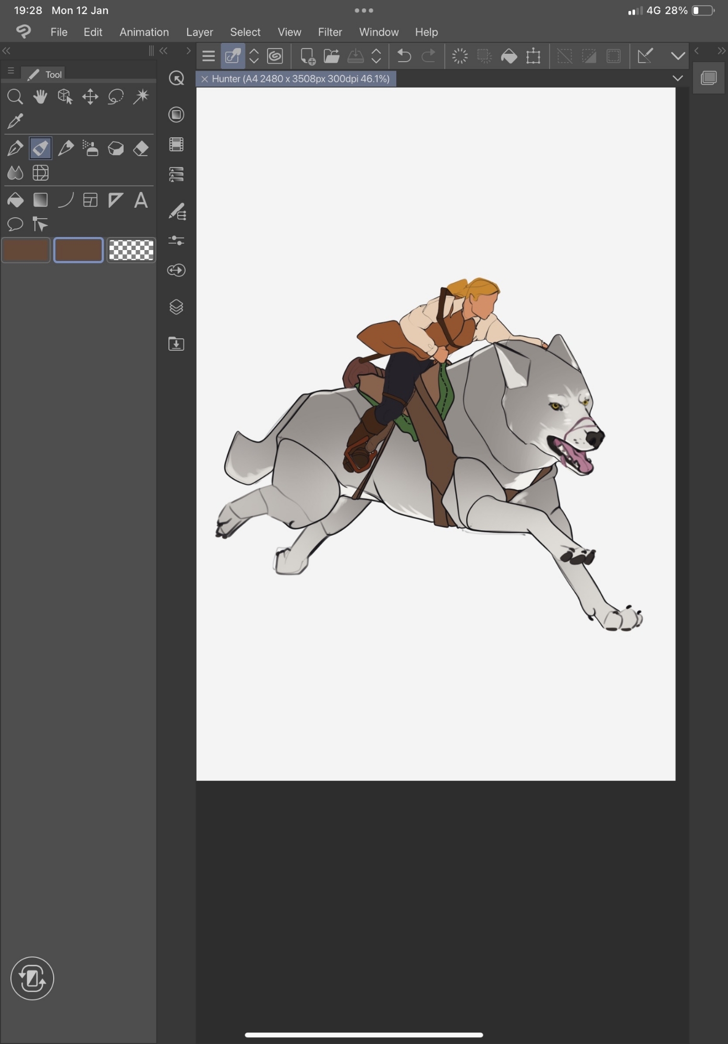Screen dimensions: 728x1044
Task: Click the Undo arrow in command bar
Action: [x=404, y=56]
